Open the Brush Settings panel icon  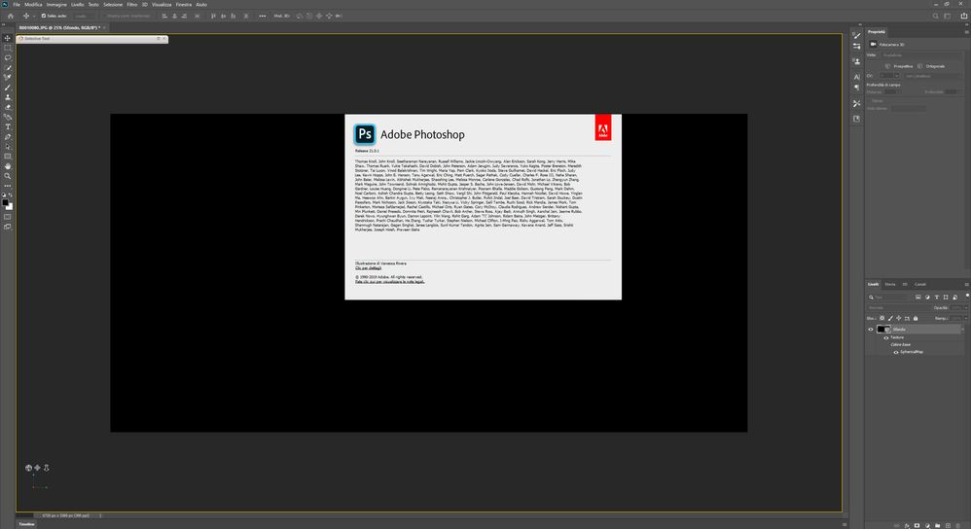pos(856,37)
